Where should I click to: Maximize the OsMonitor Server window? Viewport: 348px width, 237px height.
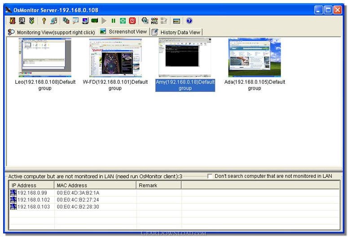pyautogui.click(x=328, y=10)
